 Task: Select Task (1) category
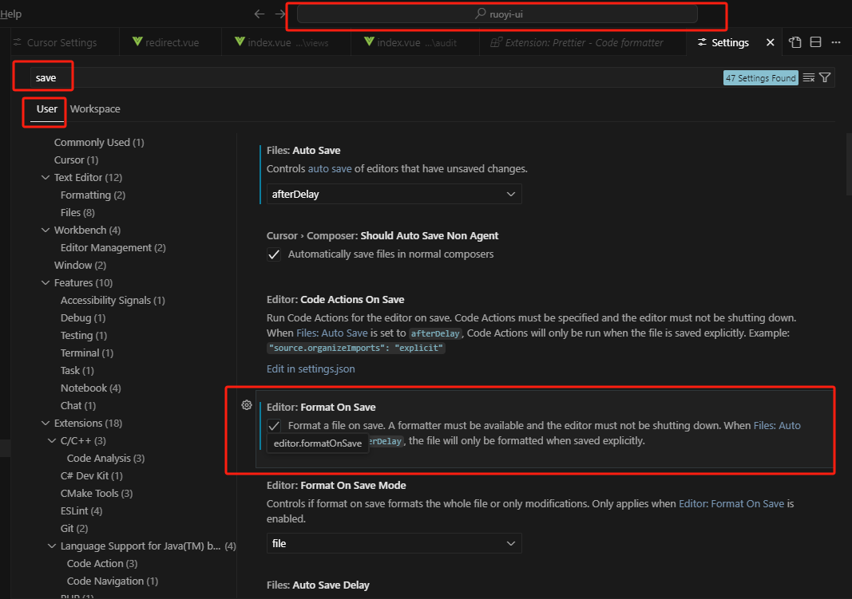(77, 371)
